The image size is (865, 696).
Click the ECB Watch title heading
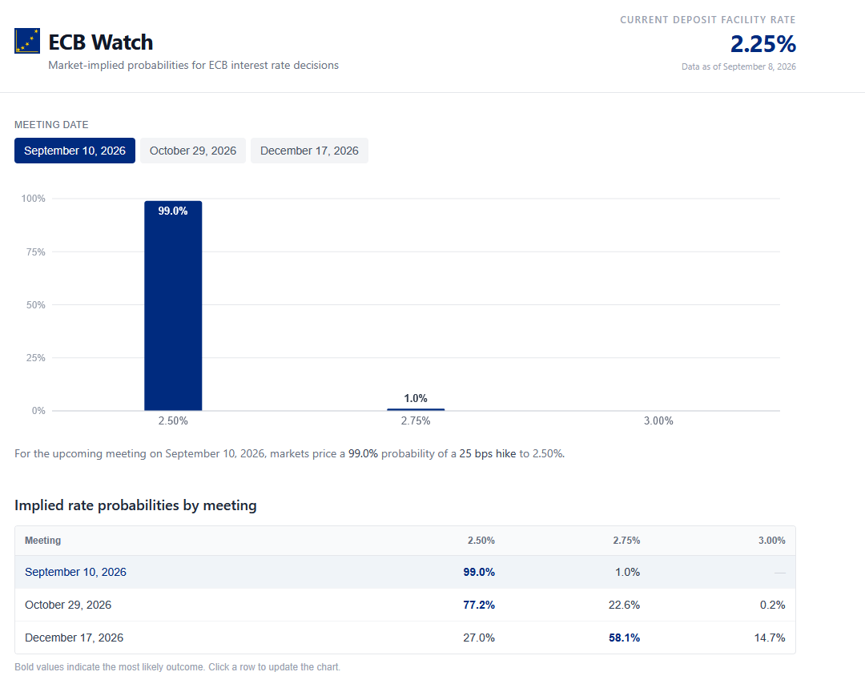coord(100,42)
